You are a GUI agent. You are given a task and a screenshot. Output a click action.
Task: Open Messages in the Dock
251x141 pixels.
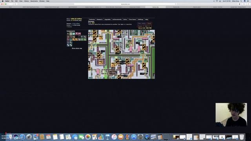coord(75,137)
